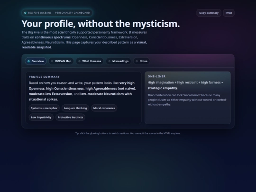Click the Big Five personality dashboard badge

[57, 13]
